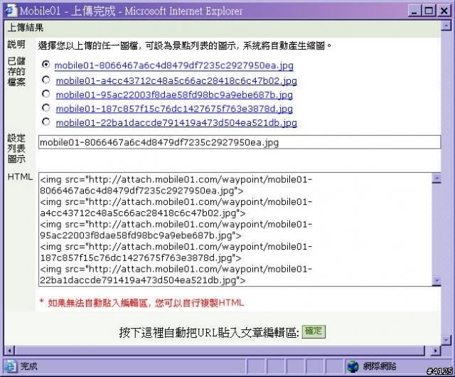Select radio for mobile01-8066467a6c4d8479df7235c2927950ea.jpg
This screenshot has width=455, height=377.
click(45, 64)
